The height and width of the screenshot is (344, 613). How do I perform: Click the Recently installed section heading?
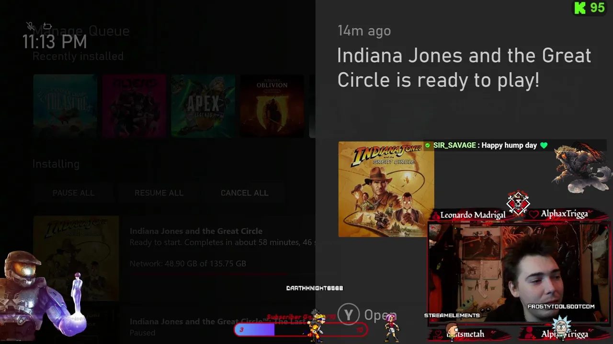(x=78, y=56)
